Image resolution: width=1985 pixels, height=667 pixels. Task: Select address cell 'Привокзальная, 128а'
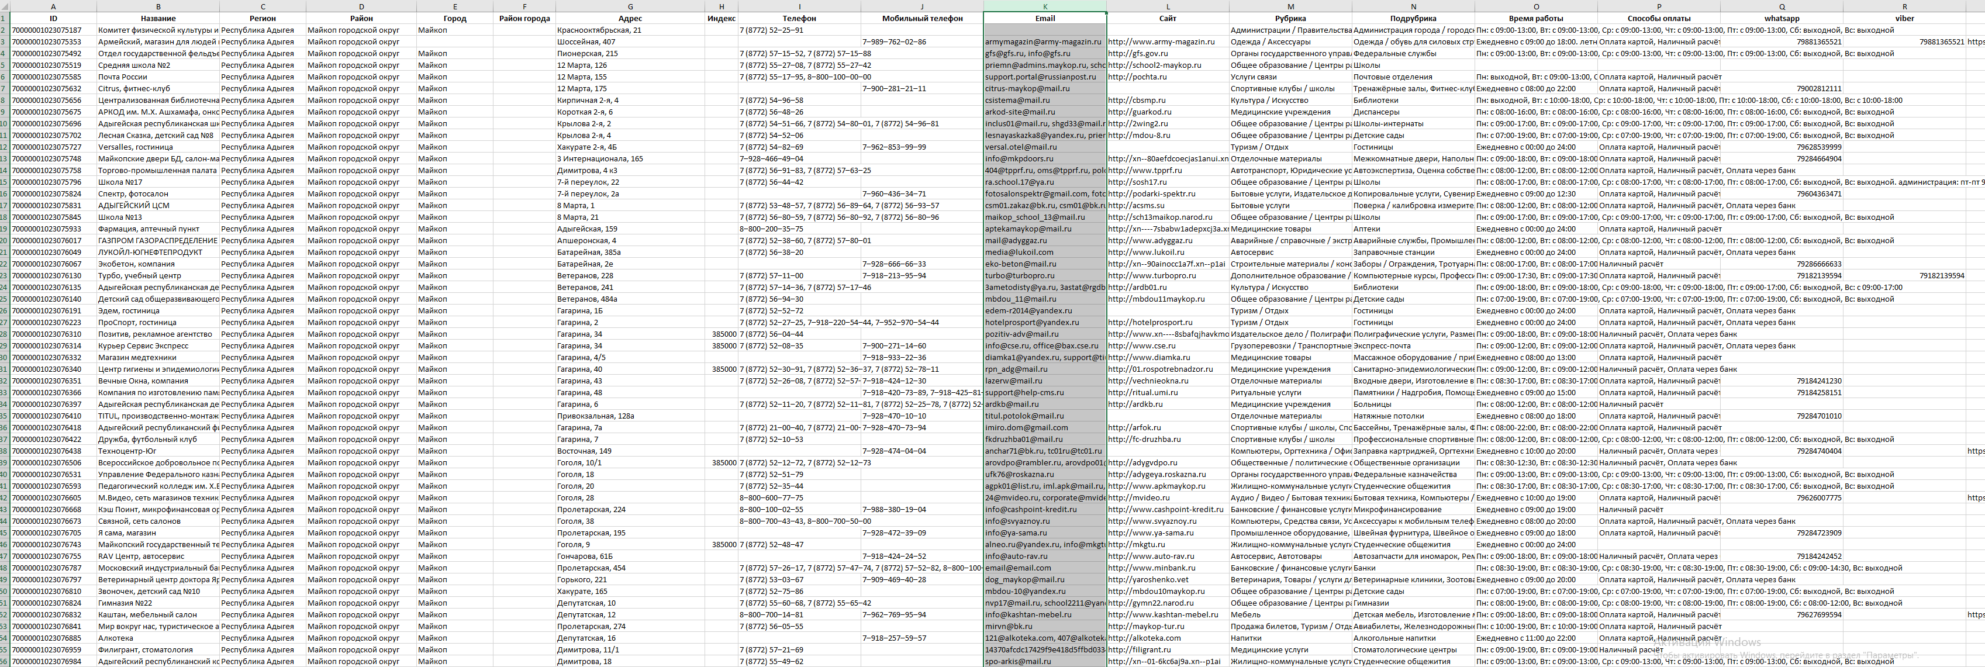[630, 416]
